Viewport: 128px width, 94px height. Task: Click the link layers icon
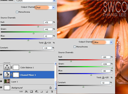[21, 91]
